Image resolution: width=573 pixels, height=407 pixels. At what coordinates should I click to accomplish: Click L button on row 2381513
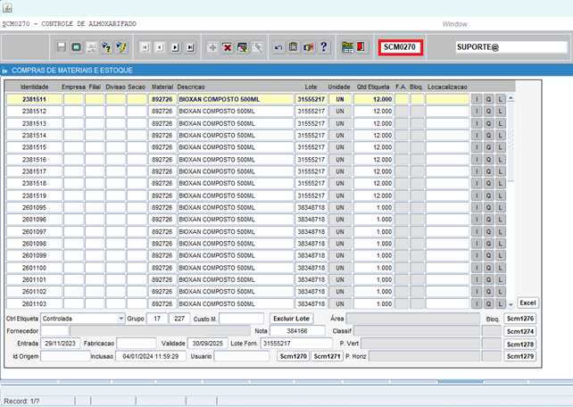pos(501,123)
